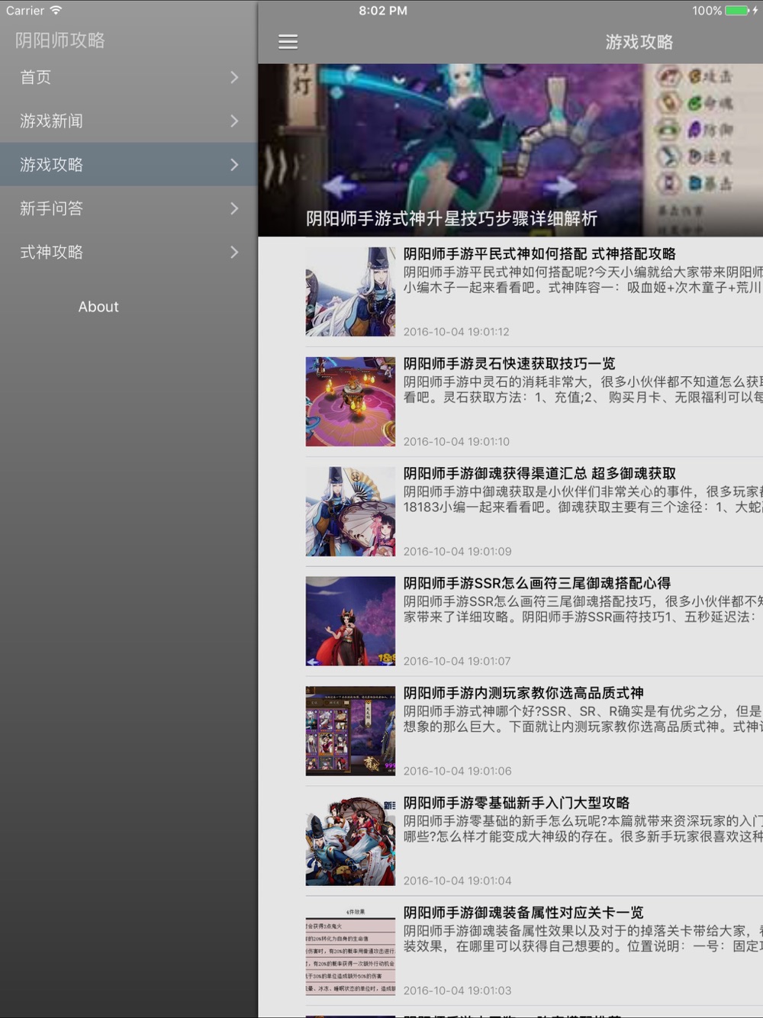Click the 阴阳师攻略 sidebar title

(x=60, y=40)
